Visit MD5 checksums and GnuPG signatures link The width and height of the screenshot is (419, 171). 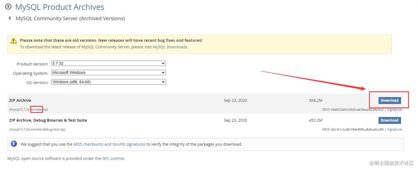pyautogui.click(x=109, y=144)
